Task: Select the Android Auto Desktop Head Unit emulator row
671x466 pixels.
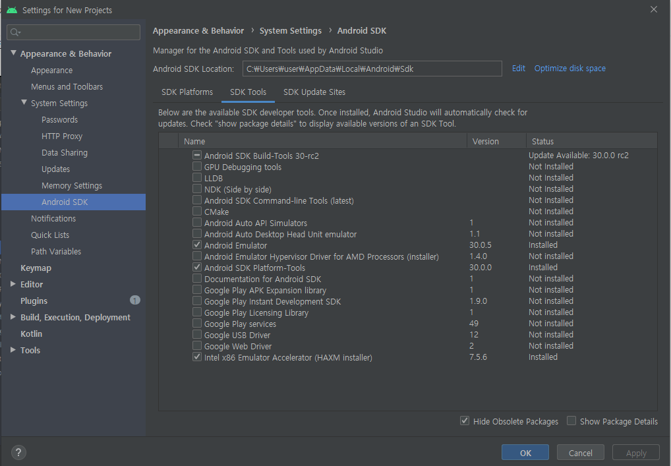Action: (408, 233)
